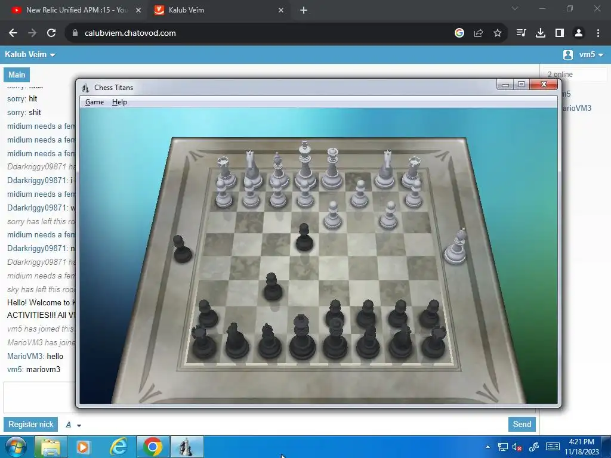
Task: Open the Game menu in Chess Titans
Action: pos(94,102)
